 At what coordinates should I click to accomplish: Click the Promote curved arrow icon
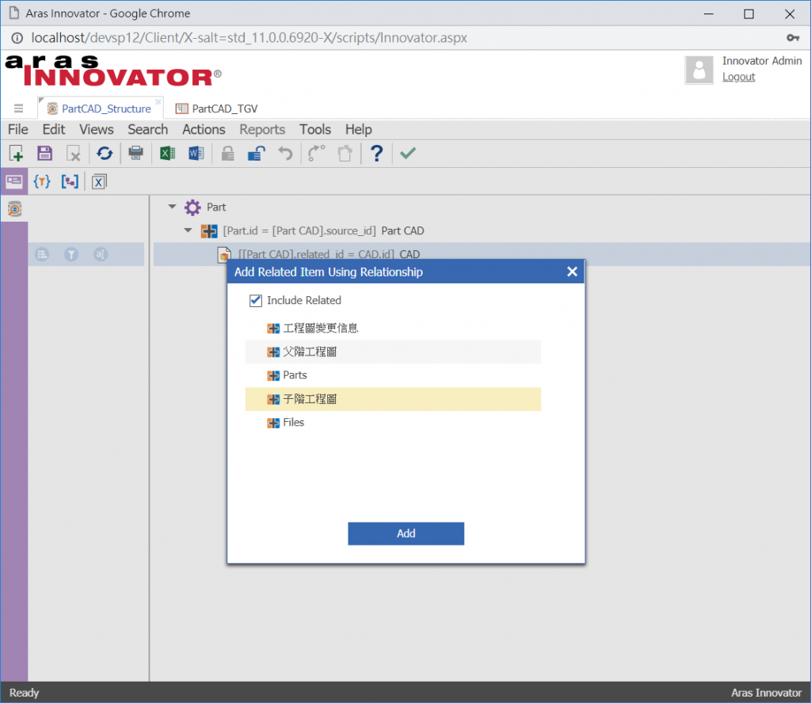[x=316, y=153]
